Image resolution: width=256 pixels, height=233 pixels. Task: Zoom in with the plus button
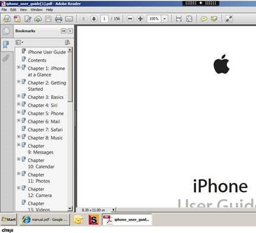pyautogui.click(x=140, y=19)
